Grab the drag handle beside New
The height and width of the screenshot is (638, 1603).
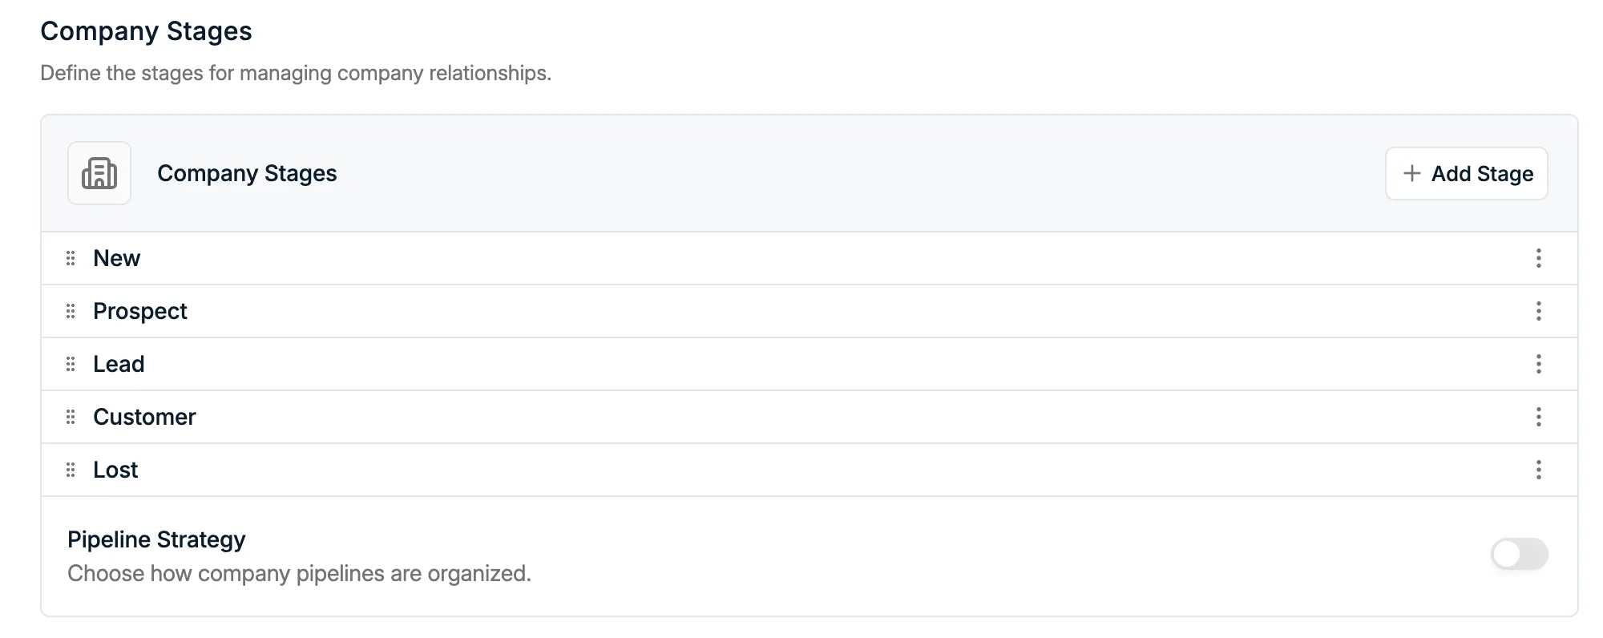click(x=71, y=258)
